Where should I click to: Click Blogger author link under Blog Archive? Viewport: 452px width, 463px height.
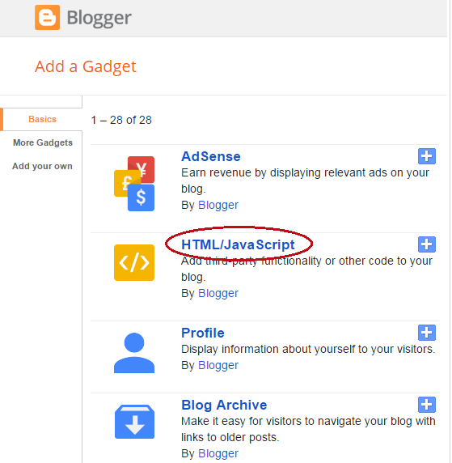coord(218,453)
